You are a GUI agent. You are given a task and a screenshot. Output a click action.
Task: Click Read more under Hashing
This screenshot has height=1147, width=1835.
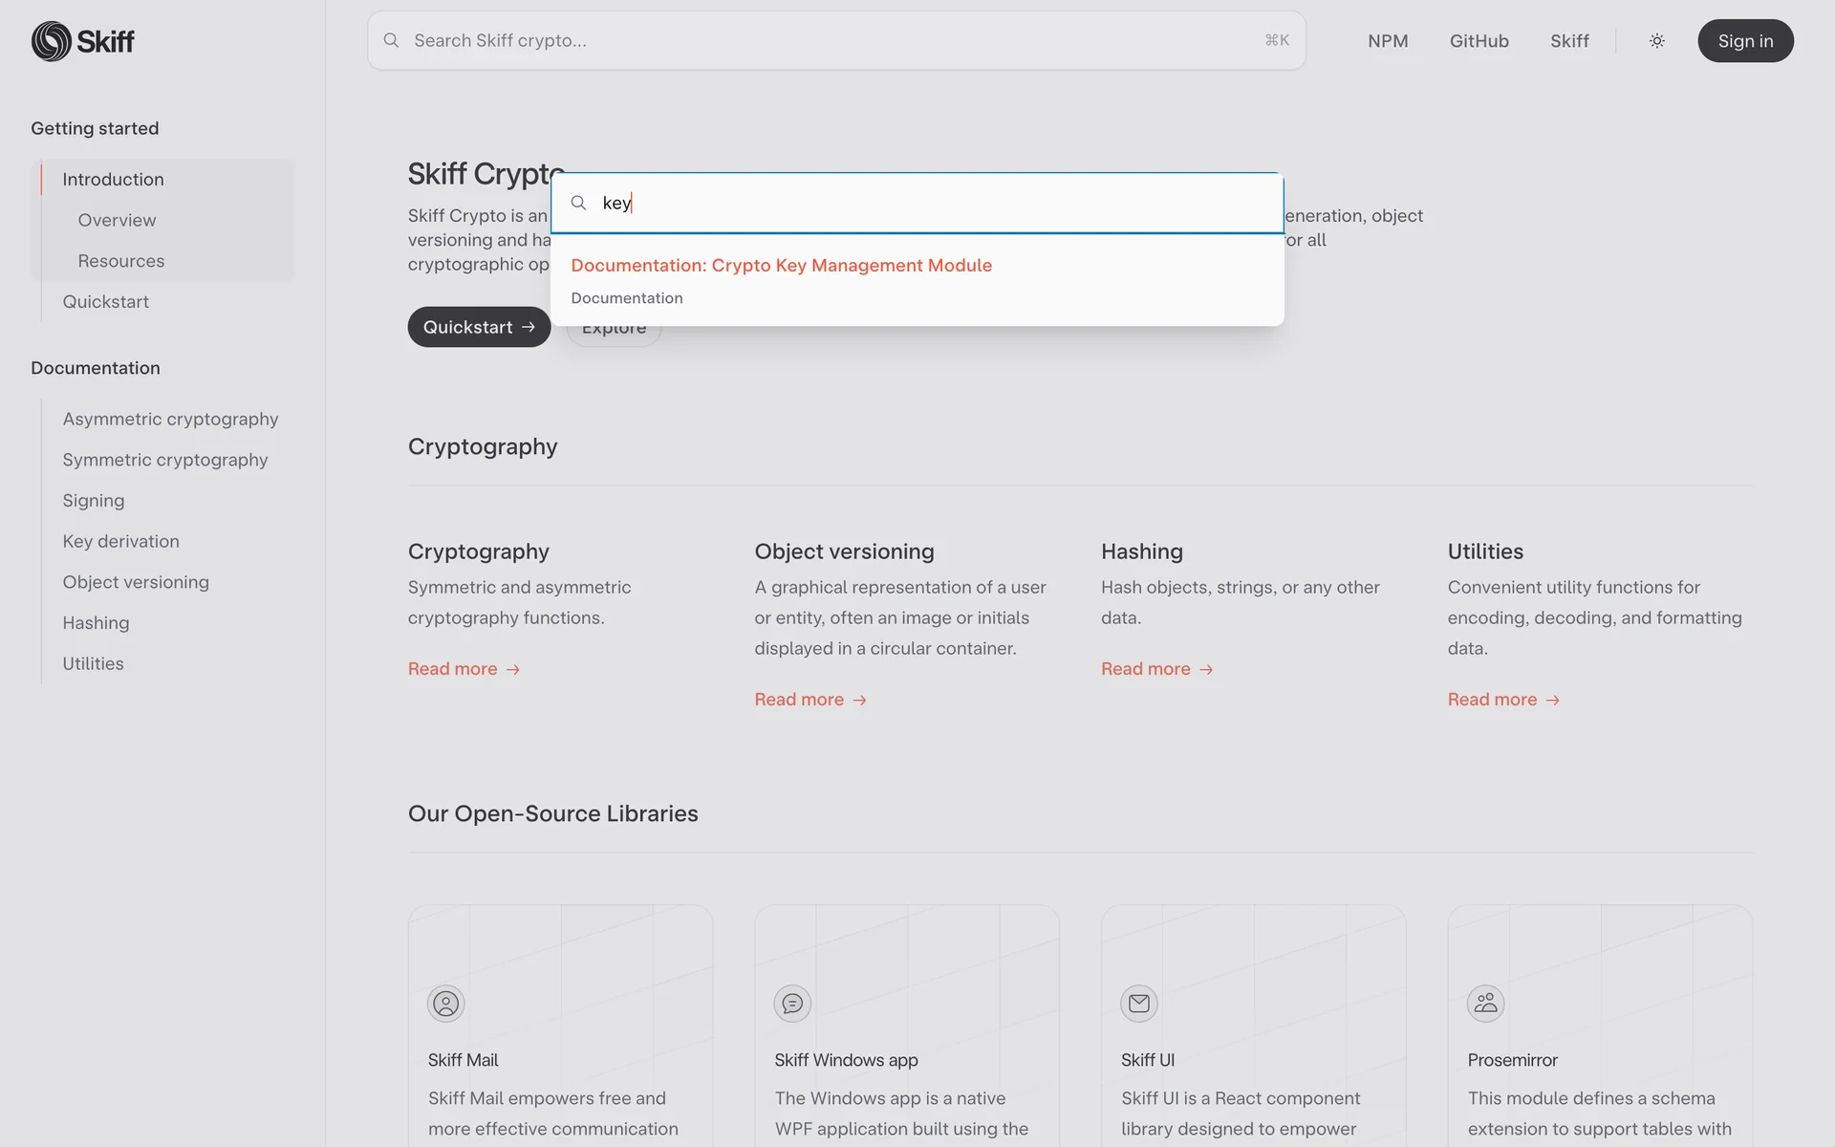click(x=1155, y=669)
